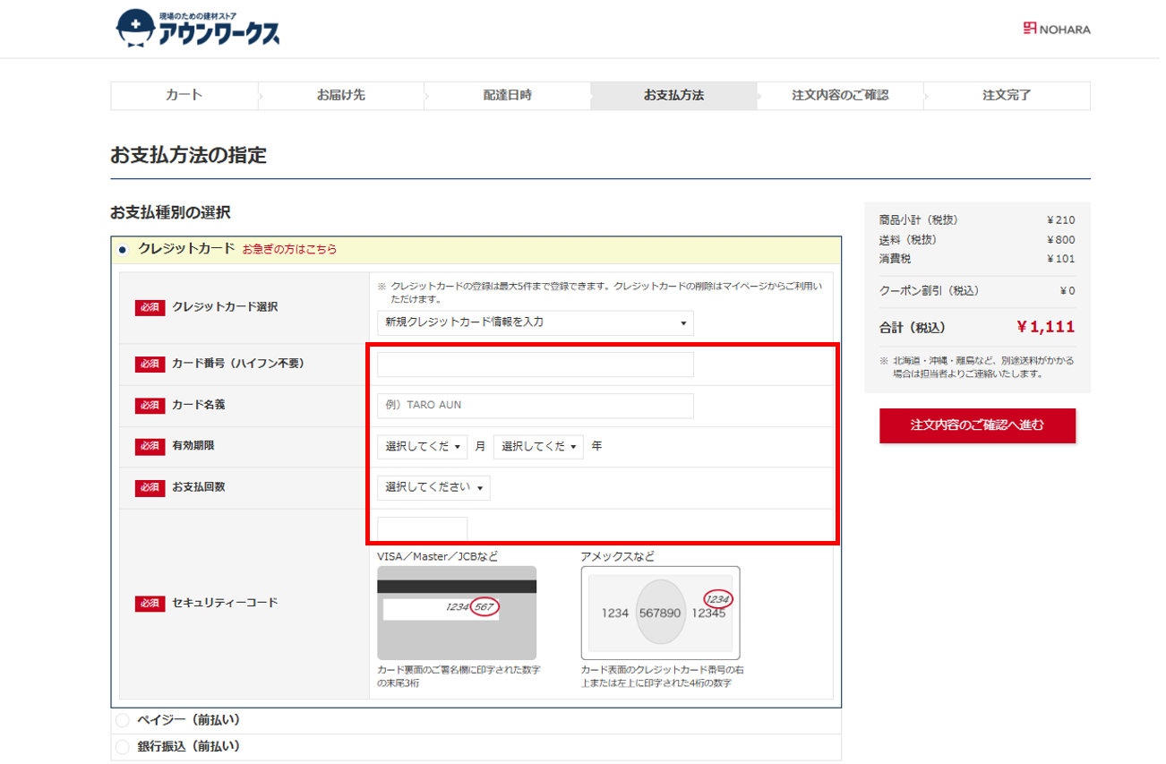The width and height of the screenshot is (1166, 764).
Task: Click the セキュリティーコード input field
Action: tap(422, 529)
